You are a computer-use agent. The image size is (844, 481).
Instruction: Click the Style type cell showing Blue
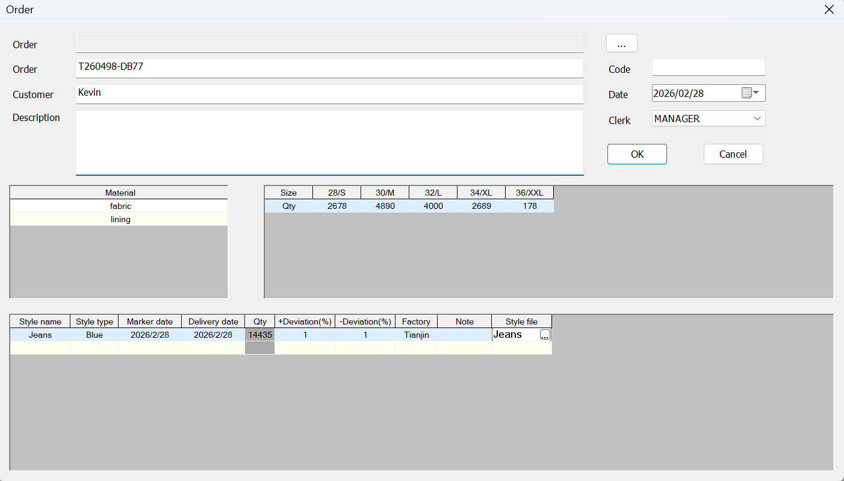[x=94, y=335]
